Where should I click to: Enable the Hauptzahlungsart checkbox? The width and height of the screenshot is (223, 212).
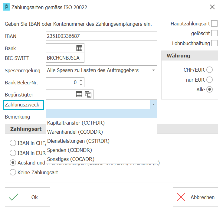click(x=214, y=24)
